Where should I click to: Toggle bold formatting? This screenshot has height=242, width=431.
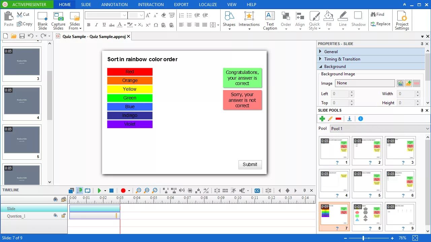[x=89, y=25]
